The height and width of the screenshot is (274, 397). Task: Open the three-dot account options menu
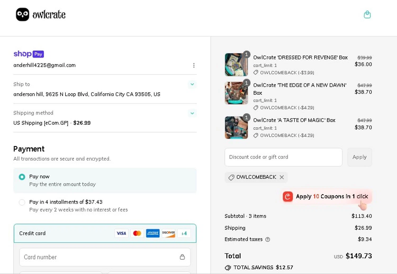tap(194, 65)
